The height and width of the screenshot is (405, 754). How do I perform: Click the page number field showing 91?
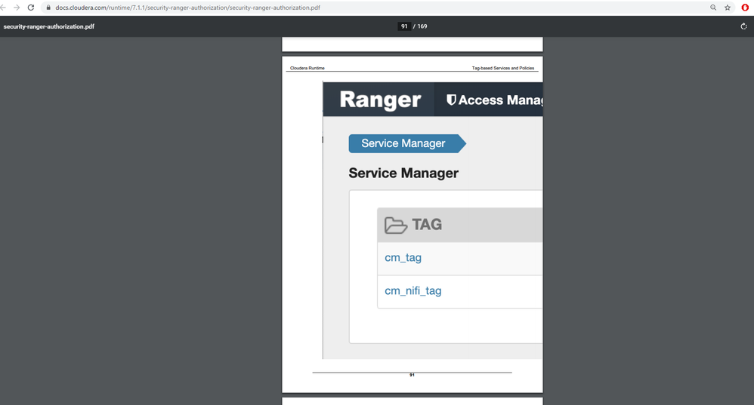point(404,26)
